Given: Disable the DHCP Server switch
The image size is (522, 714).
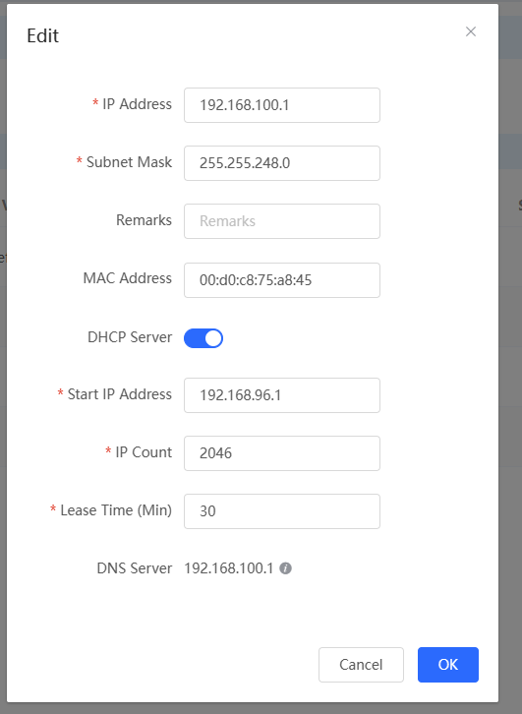Looking at the screenshot, I should click(203, 338).
